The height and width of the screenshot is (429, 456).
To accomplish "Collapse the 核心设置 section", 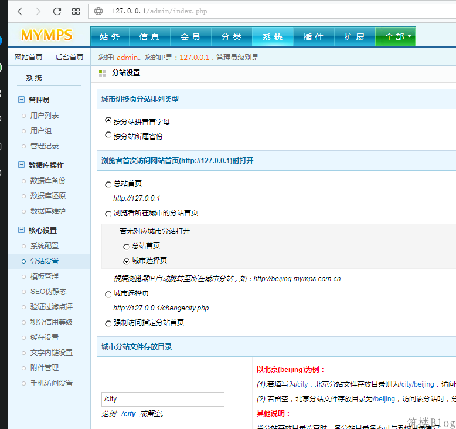I will click(x=21, y=230).
